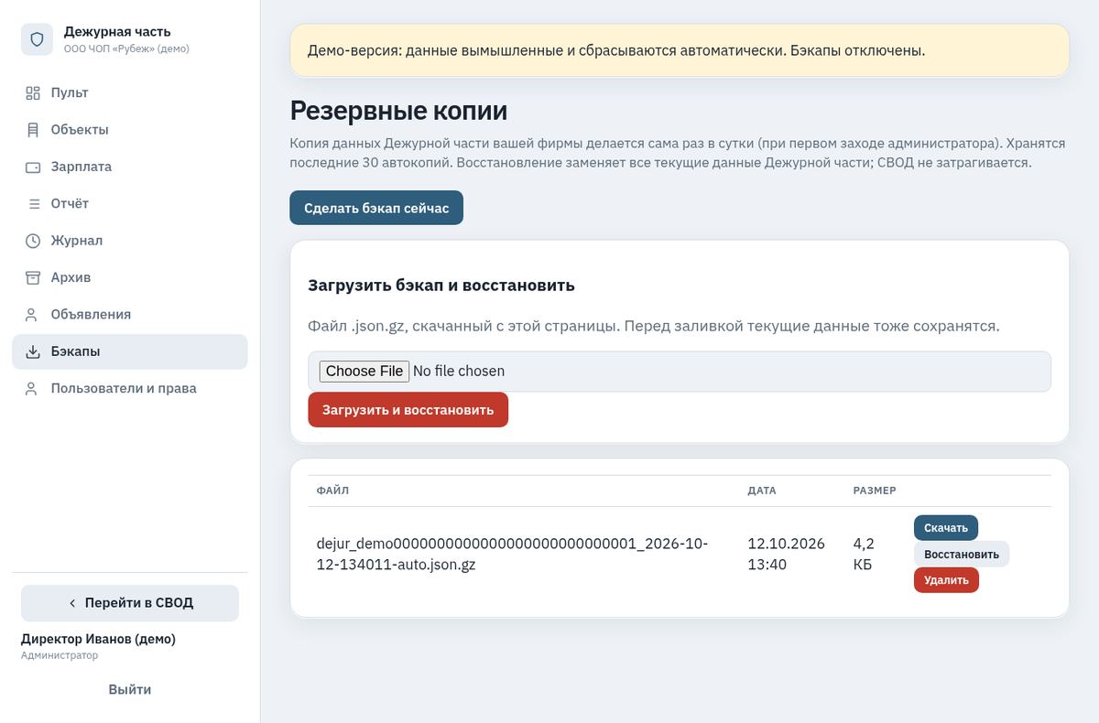Screen dimensions: 1099x723
Task: Click the Архив box icon
Action: (33, 277)
